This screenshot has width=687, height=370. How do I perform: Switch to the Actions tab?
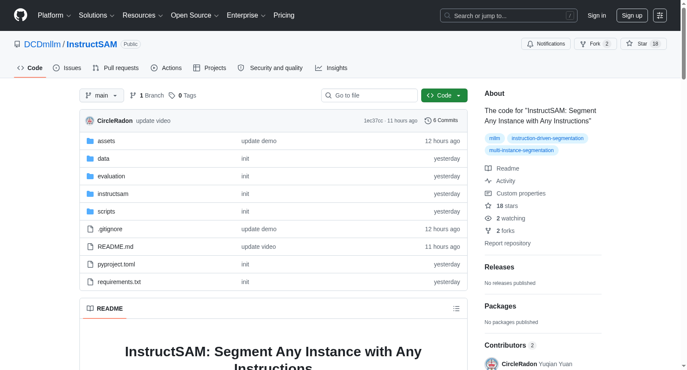click(166, 68)
